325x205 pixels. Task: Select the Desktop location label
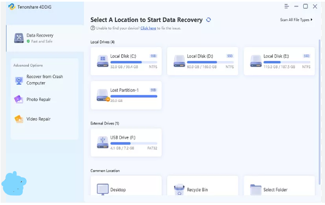point(118,190)
